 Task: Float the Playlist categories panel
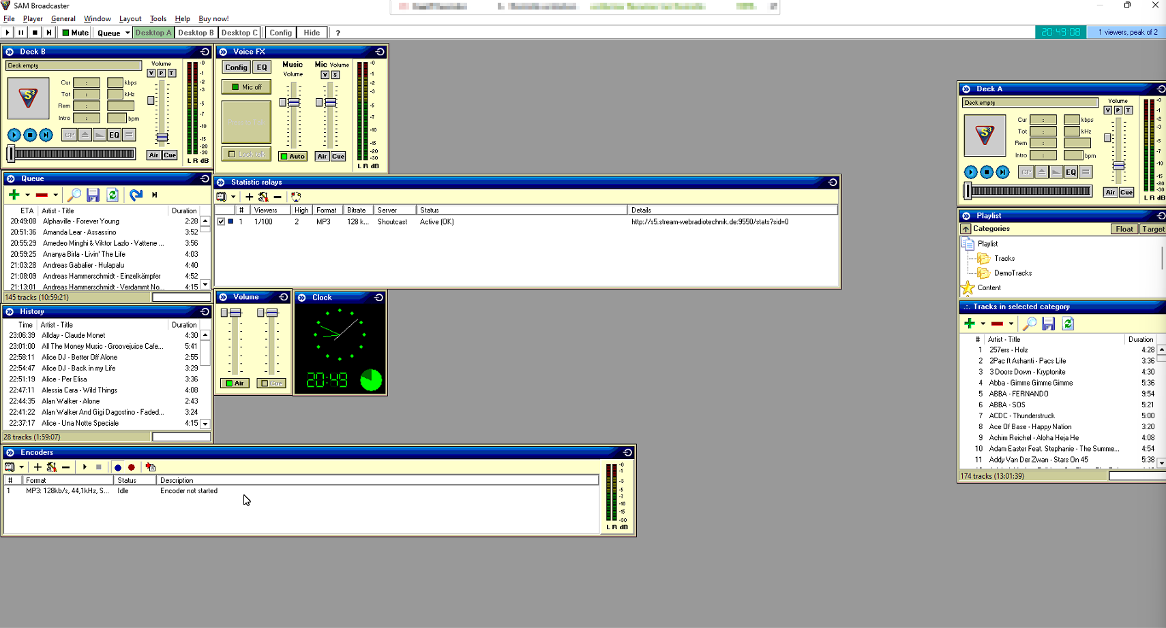click(x=1124, y=229)
